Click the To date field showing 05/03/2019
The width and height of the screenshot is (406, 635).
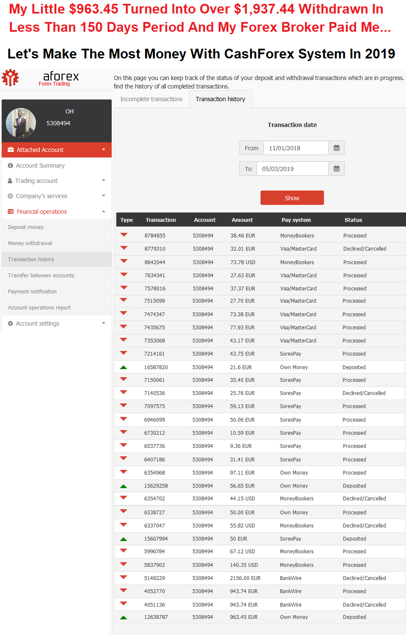(x=293, y=169)
